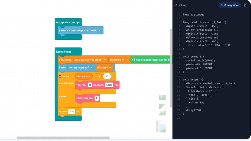This screenshot has width=251, height=141.
Task: Edit the wait 200 ms value
Action: tap(71, 111)
